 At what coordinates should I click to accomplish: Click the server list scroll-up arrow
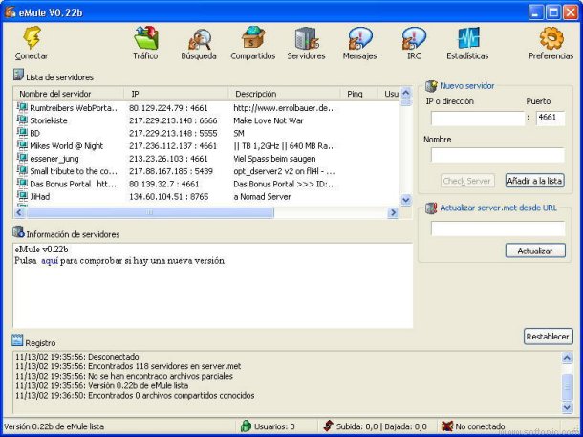tap(406, 93)
